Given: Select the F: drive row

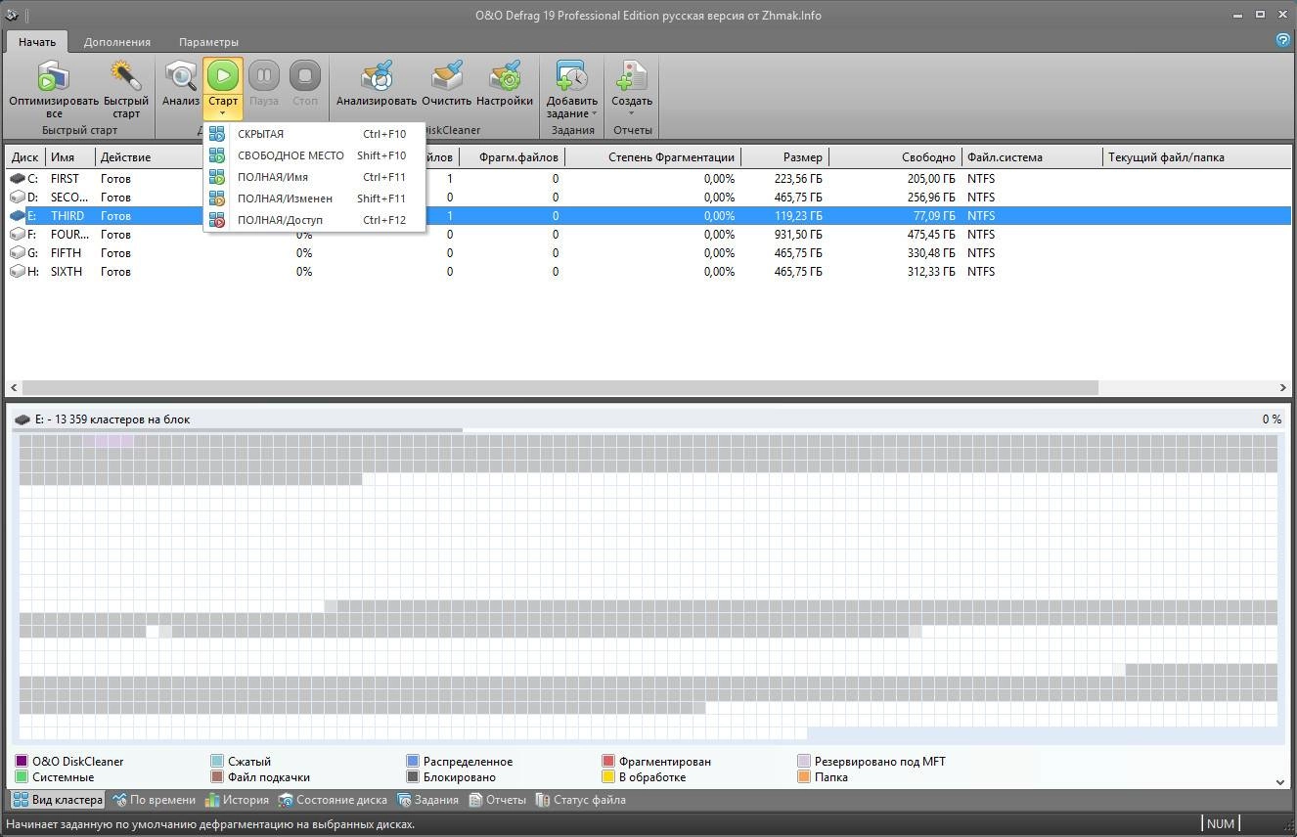Looking at the screenshot, I should 648,235.
